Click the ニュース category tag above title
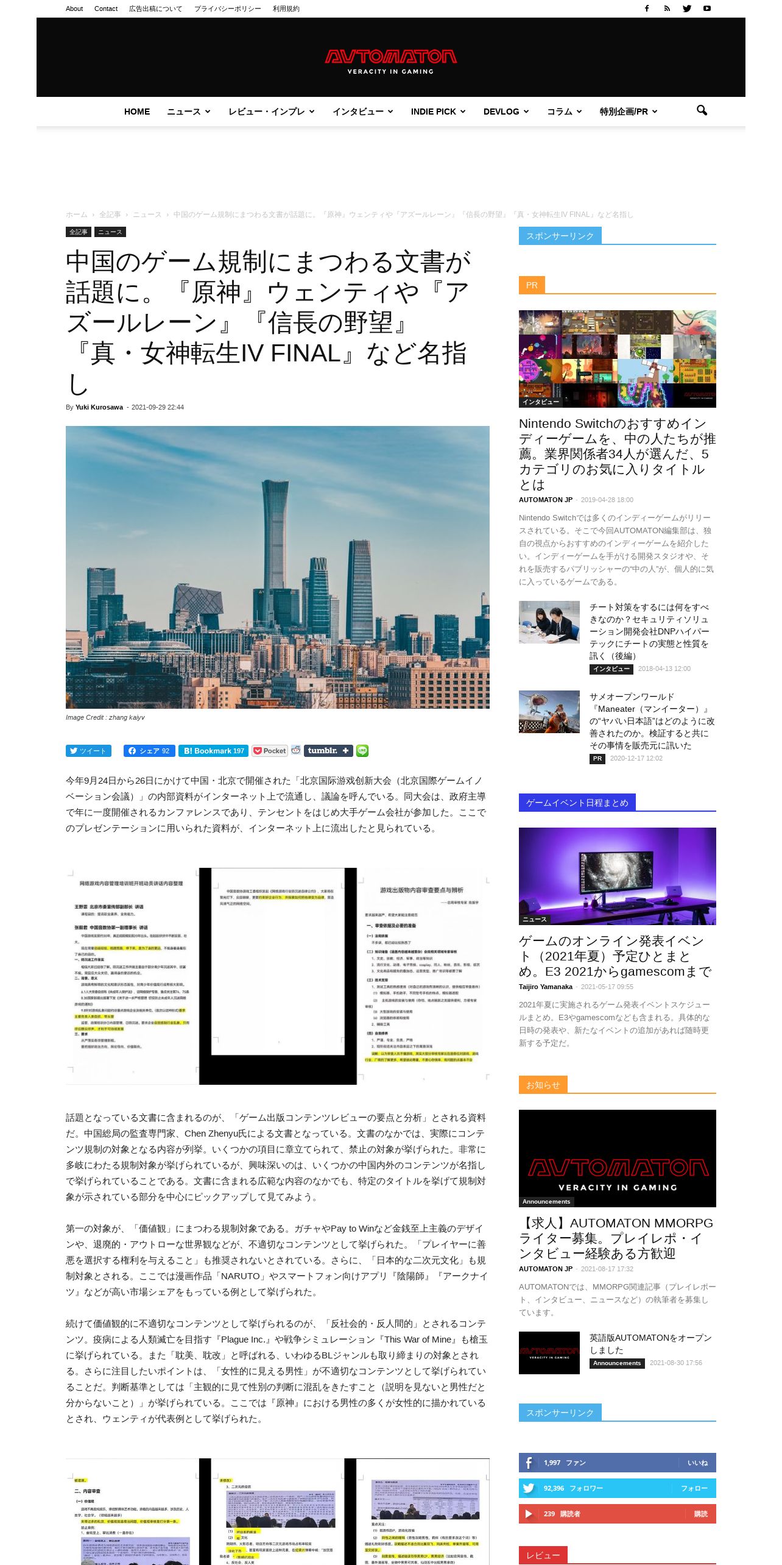Image resolution: width=782 pixels, height=1565 pixels. 110,232
